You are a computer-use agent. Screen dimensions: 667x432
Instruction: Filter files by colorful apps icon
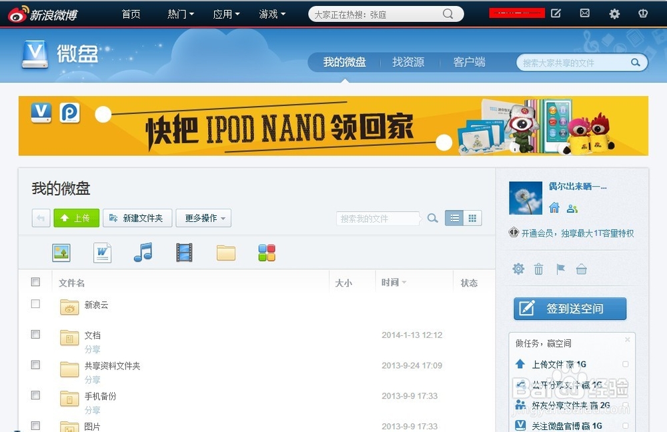pos(267,253)
